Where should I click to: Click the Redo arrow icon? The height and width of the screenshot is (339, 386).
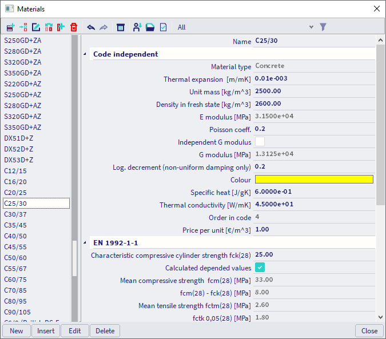coord(104,27)
